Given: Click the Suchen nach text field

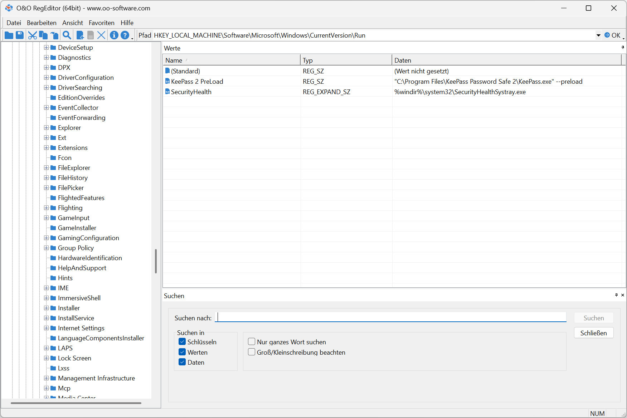Looking at the screenshot, I should pyautogui.click(x=392, y=317).
